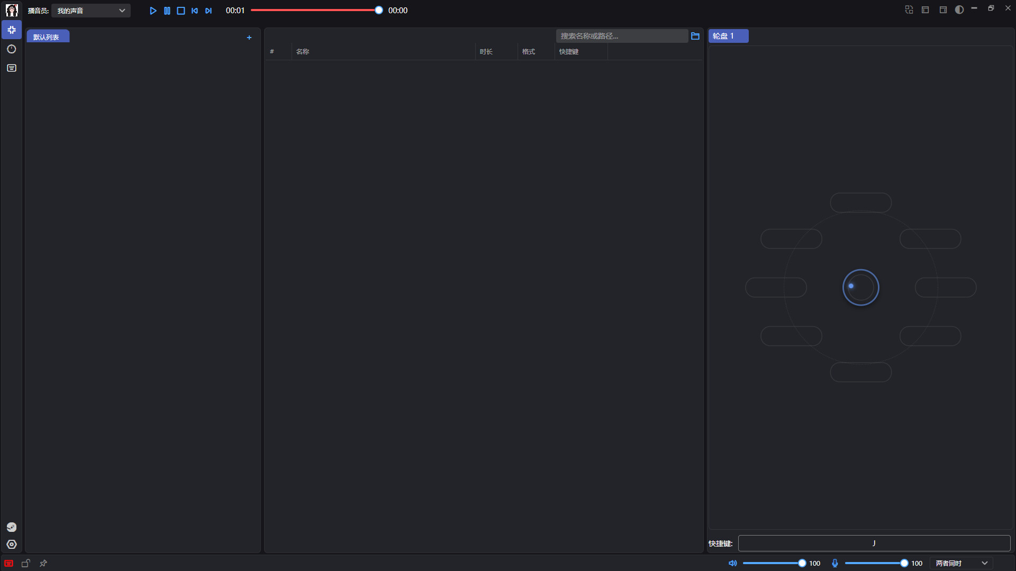Screen dimensions: 1016x571
Task: Click the layout swap icon in titlebar
Action: tap(909, 9)
